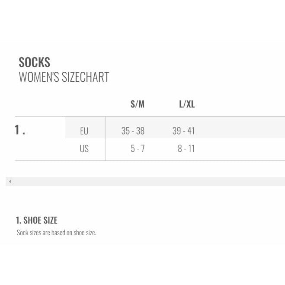Click the EU row label
285x285 pixels.
[84, 131]
